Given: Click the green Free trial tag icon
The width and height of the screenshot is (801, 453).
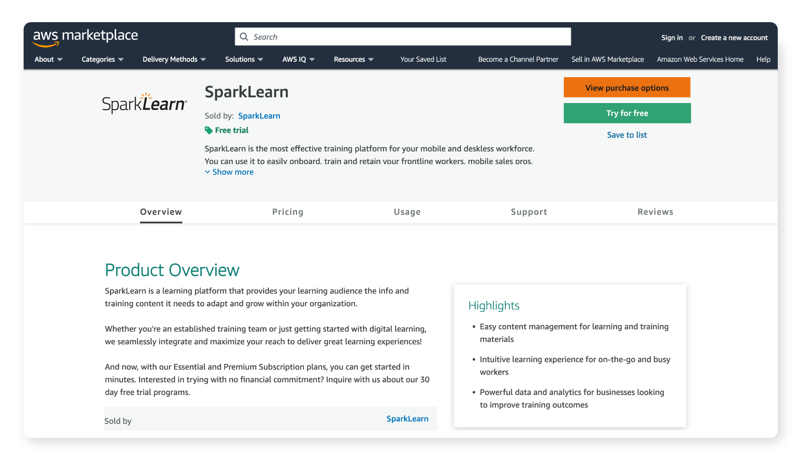Looking at the screenshot, I should (208, 130).
